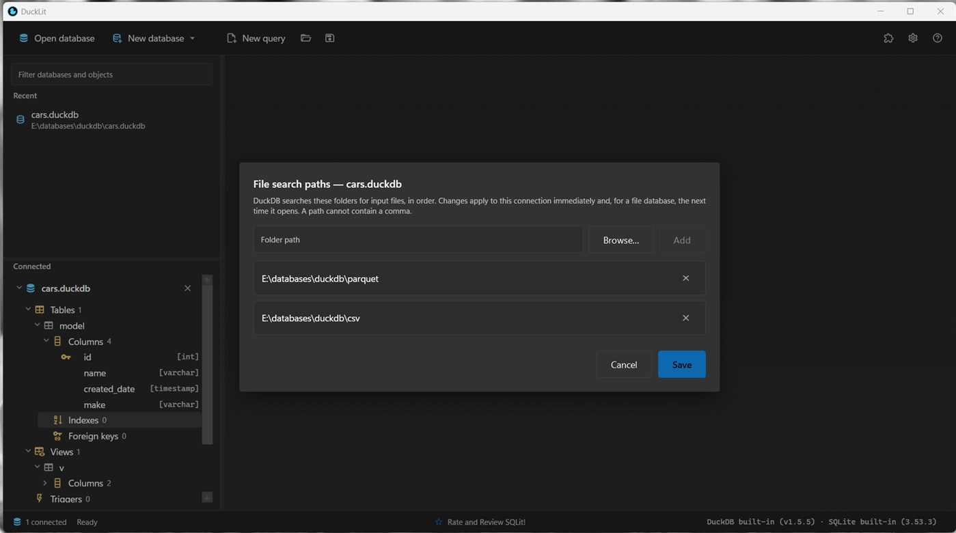Select the id column row
The image size is (956, 533).
[120, 357]
